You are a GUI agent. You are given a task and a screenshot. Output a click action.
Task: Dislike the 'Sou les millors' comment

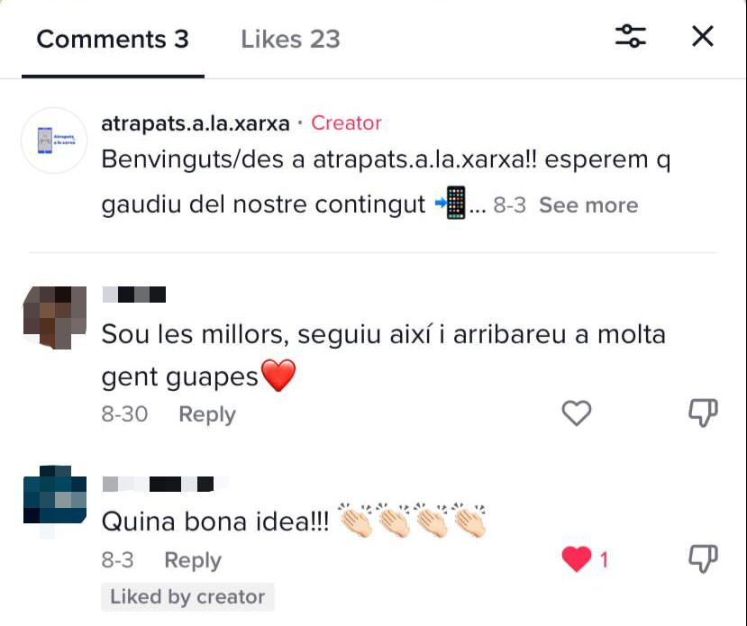pos(703,413)
